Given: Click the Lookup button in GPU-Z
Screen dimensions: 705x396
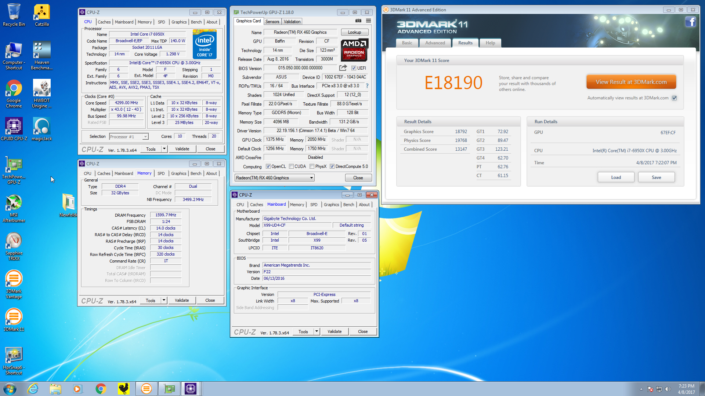Looking at the screenshot, I should click(x=354, y=32).
